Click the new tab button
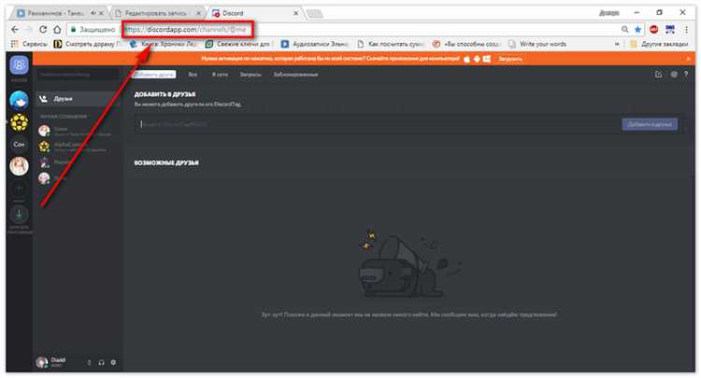 point(315,14)
